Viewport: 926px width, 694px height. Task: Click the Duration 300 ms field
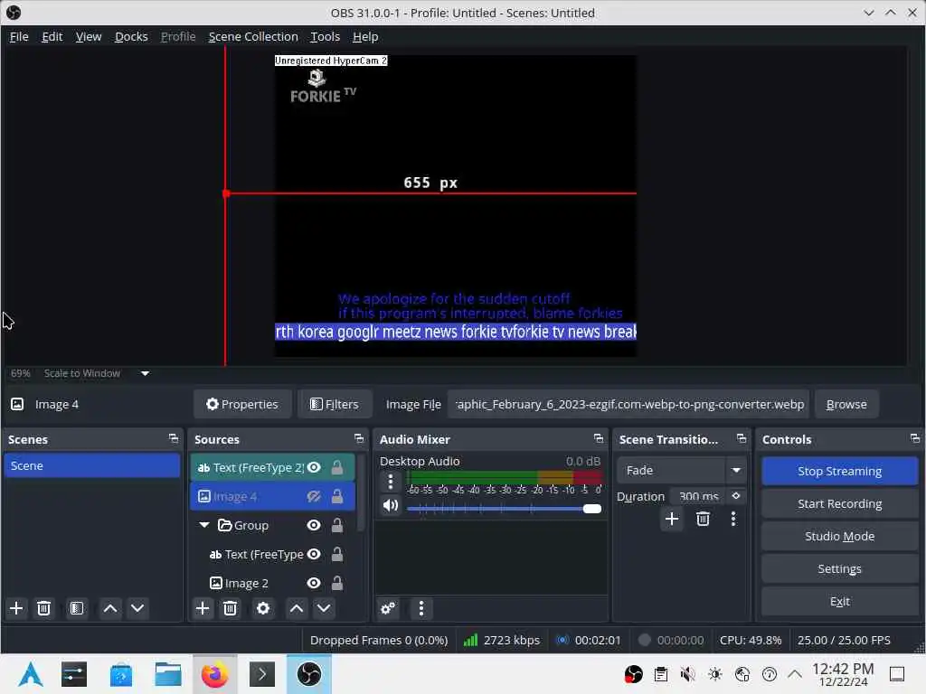tap(698, 496)
